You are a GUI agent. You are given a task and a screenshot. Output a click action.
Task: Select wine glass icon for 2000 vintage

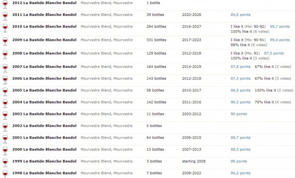point(5,151)
